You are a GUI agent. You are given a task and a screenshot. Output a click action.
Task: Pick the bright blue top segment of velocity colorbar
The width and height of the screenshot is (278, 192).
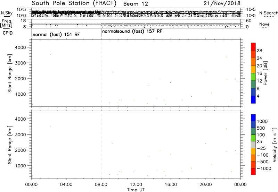(x=253, y=118)
